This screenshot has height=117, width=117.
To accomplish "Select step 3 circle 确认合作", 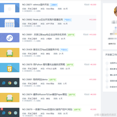I will click(107, 75).
